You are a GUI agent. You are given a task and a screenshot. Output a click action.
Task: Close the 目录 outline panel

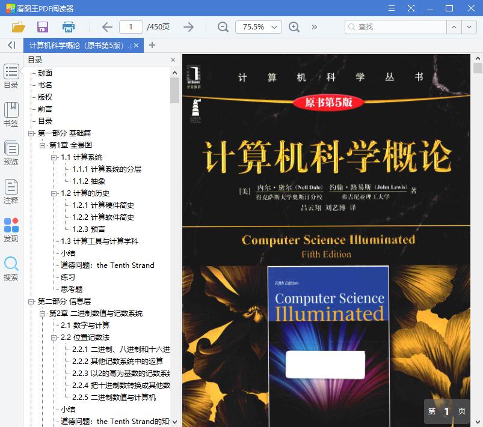pos(173,59)
